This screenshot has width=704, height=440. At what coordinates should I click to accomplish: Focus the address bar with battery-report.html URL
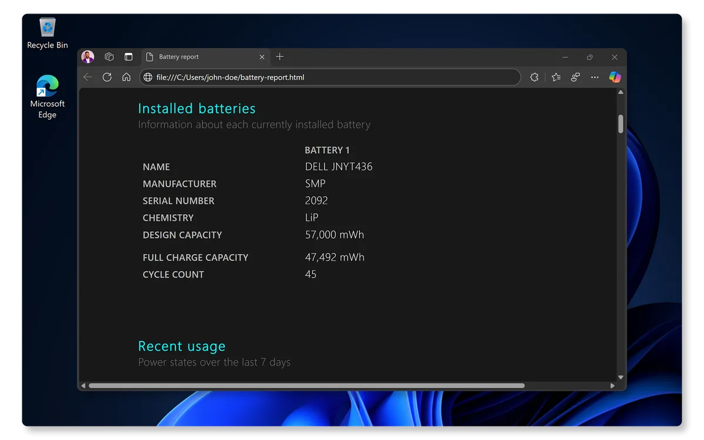[330, 77]
